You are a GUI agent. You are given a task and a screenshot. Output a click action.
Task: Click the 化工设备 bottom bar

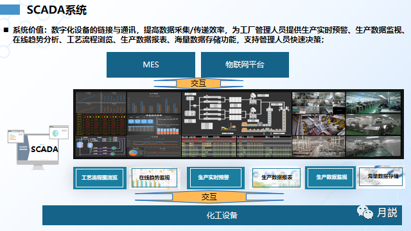[222, 215]
